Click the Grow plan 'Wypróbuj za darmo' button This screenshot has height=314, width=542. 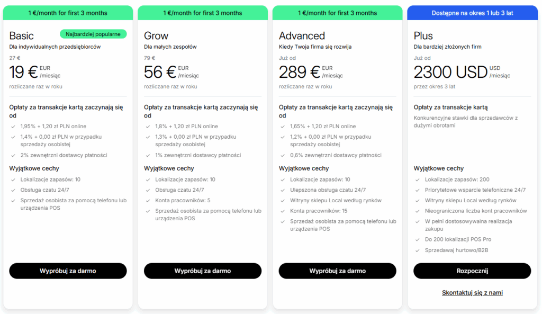coord(203,271)
